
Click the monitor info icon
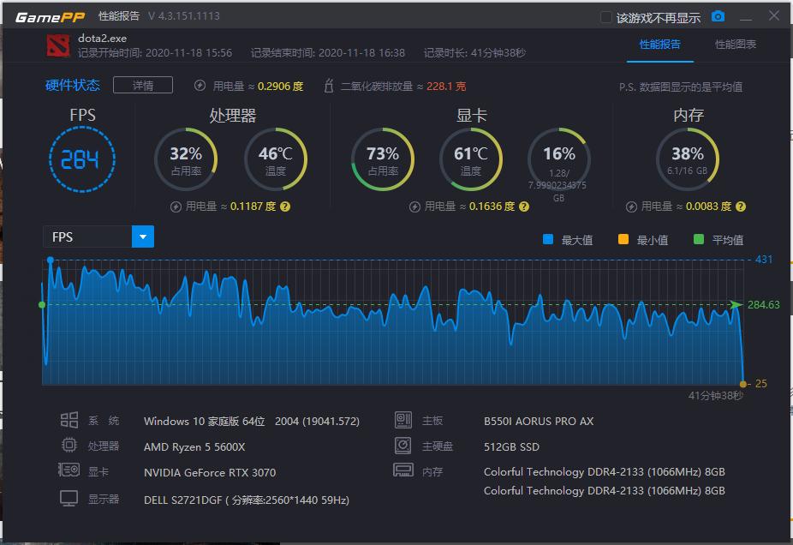click(70, 499)
